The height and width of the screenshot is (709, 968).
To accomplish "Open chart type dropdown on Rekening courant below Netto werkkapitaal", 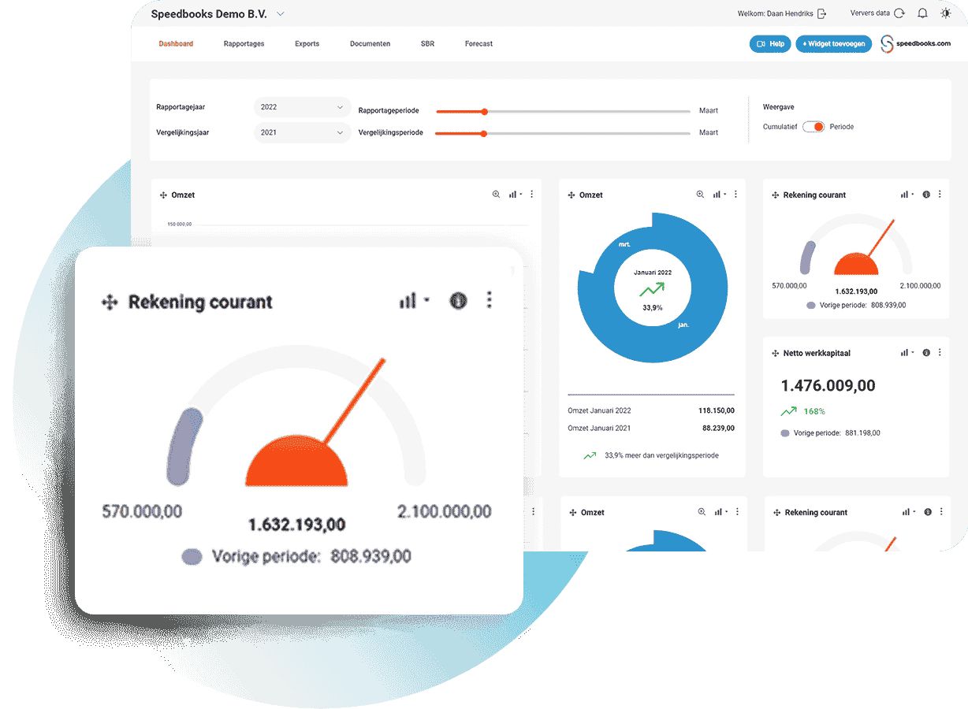I will [909, 512].
